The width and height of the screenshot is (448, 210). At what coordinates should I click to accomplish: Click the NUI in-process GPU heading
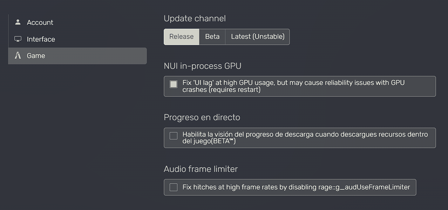click(203, 66)
